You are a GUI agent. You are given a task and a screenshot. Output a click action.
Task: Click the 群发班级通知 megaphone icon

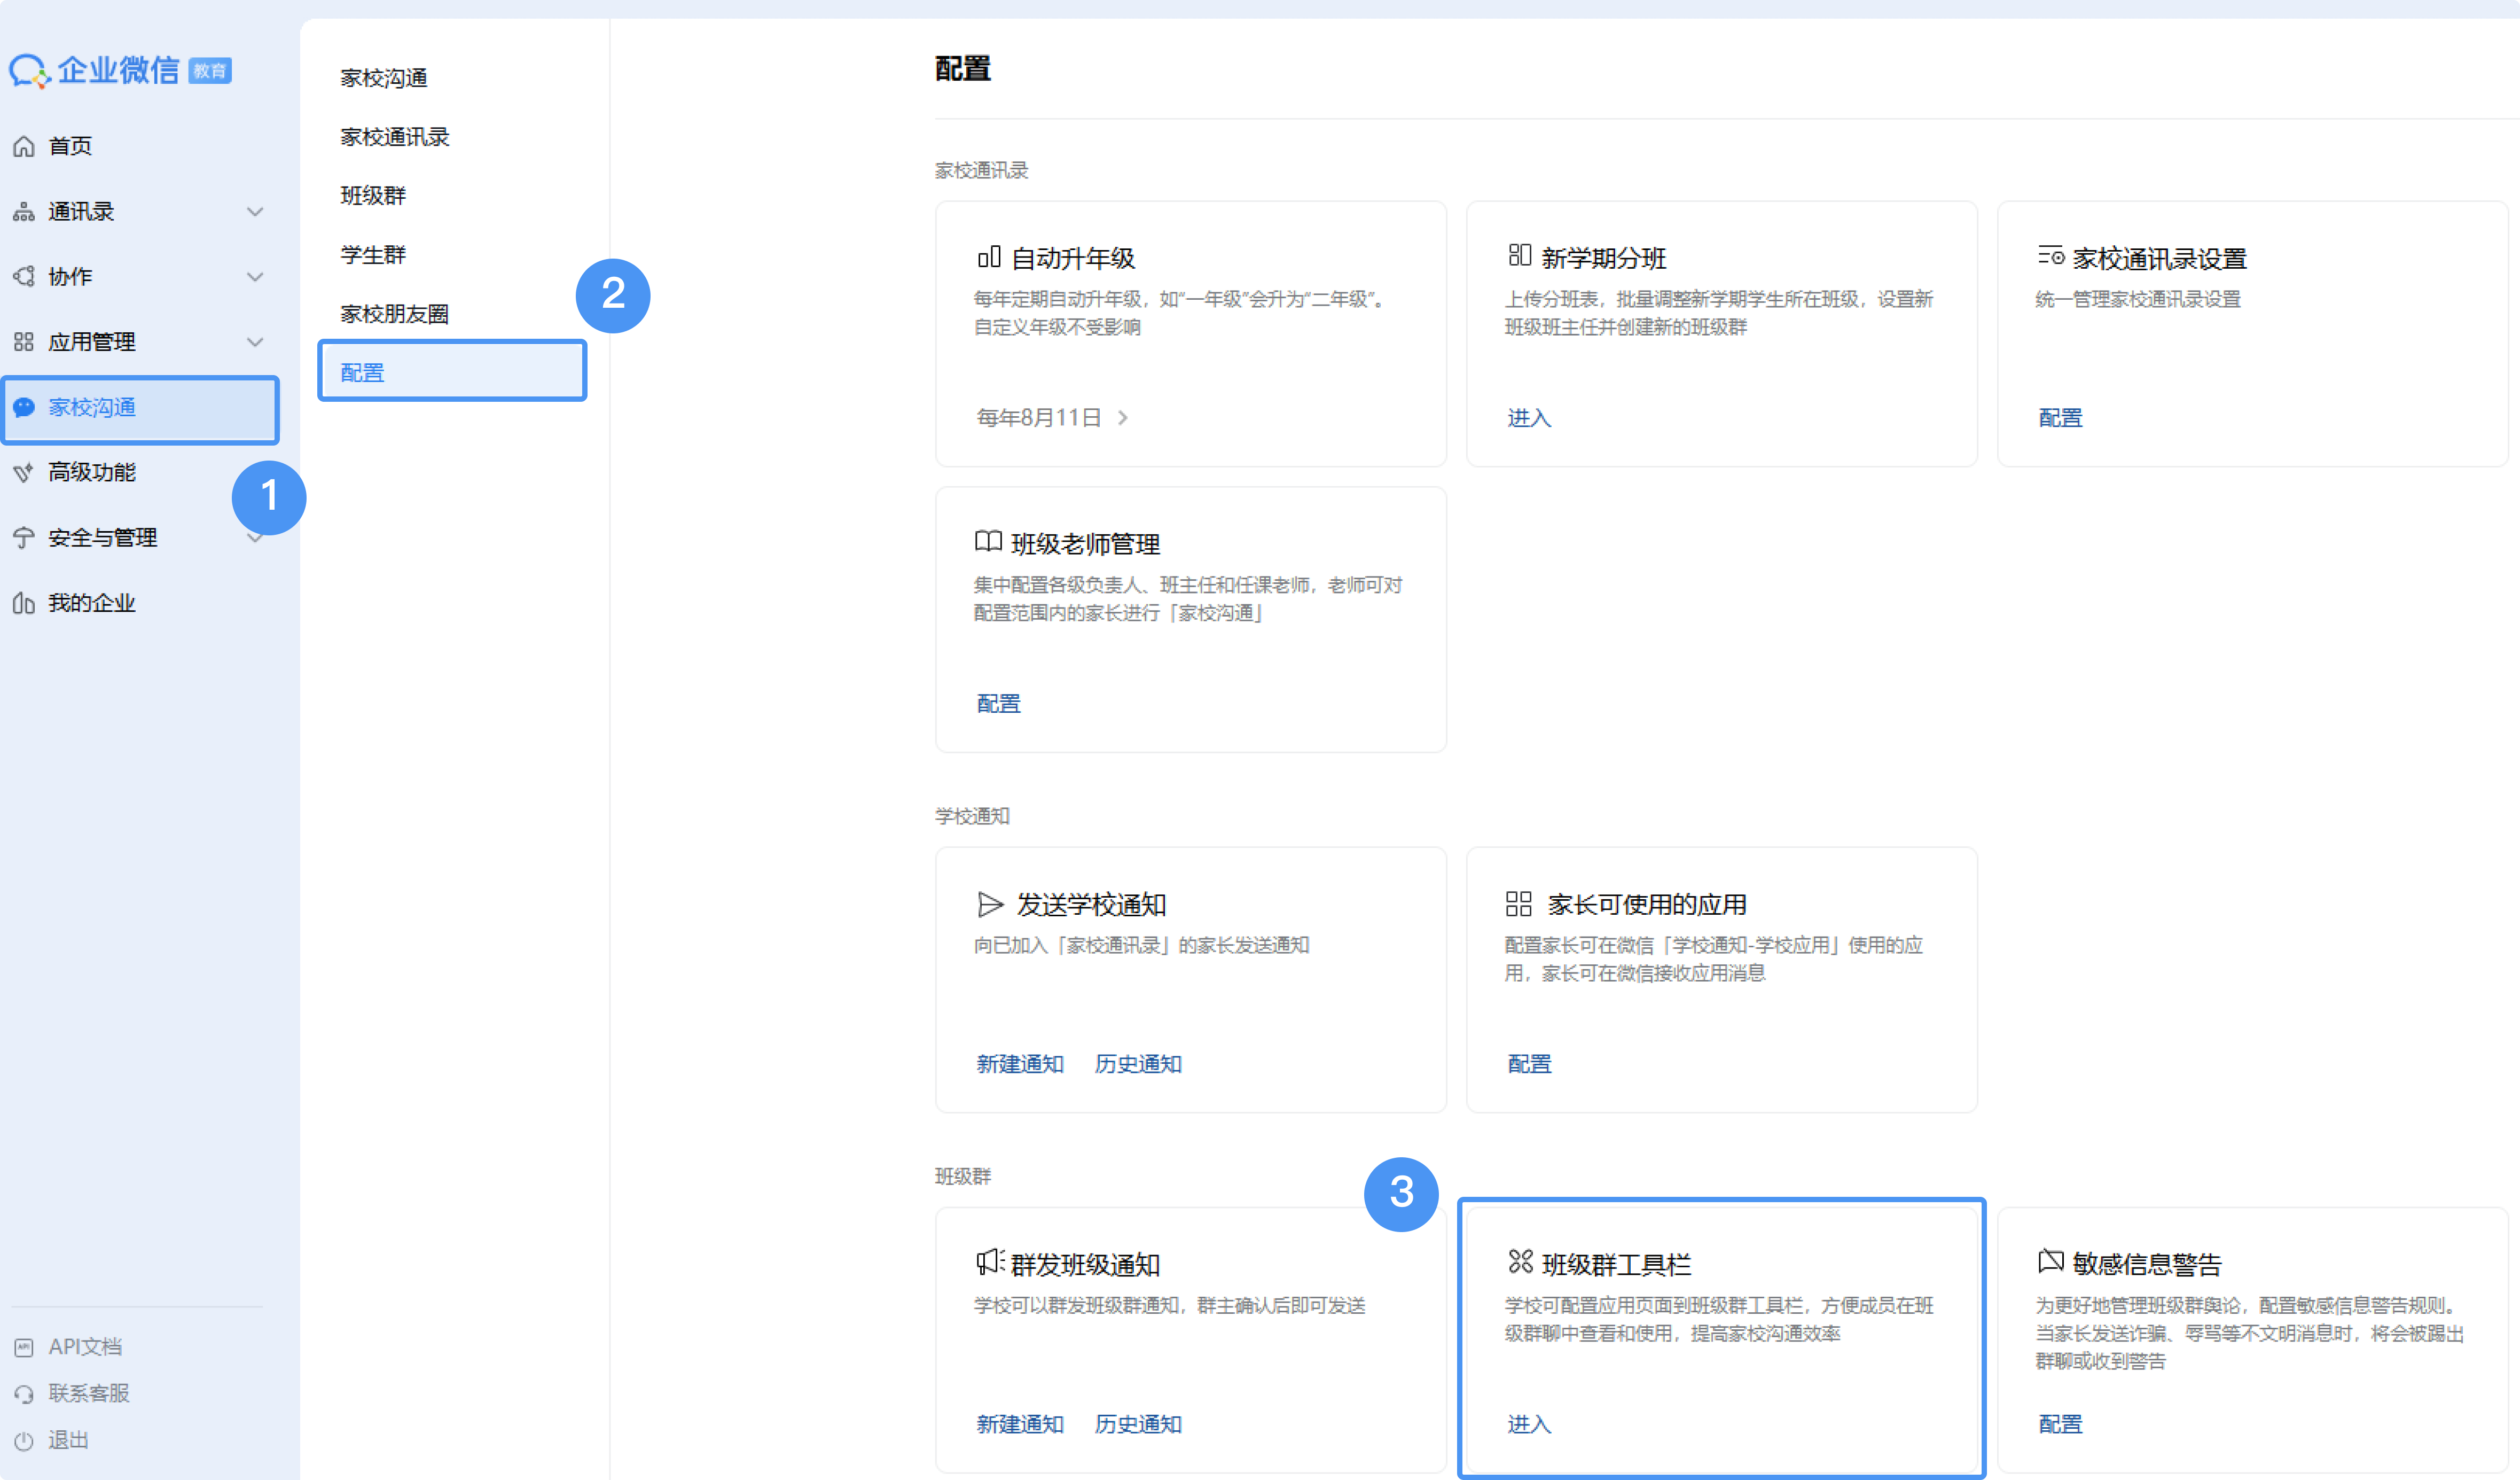990,1262
